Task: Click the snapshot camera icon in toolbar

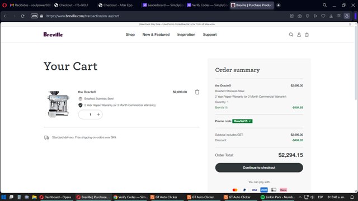Action: coord(300,16)
